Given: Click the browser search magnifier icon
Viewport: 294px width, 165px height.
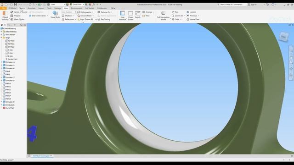Looking at the screenshot, I should [x=22, y=25].
